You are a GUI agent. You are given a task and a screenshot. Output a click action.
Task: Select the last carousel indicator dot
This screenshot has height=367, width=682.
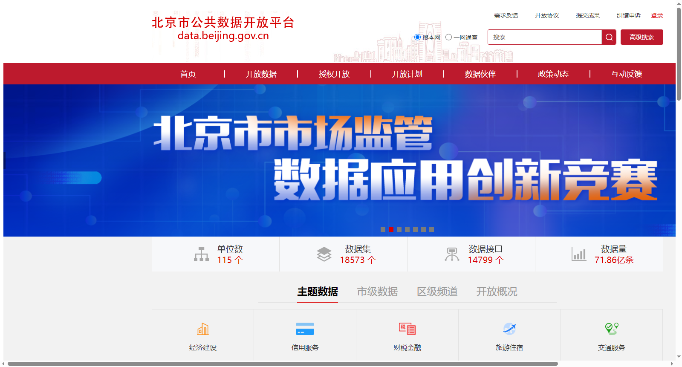pos(431,229)
